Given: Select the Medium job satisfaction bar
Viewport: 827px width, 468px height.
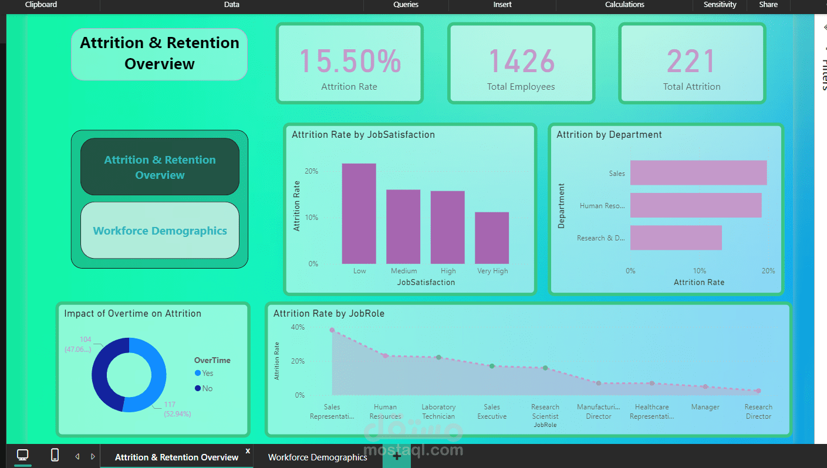Looking at the screenshot, I should coord(403,227).
